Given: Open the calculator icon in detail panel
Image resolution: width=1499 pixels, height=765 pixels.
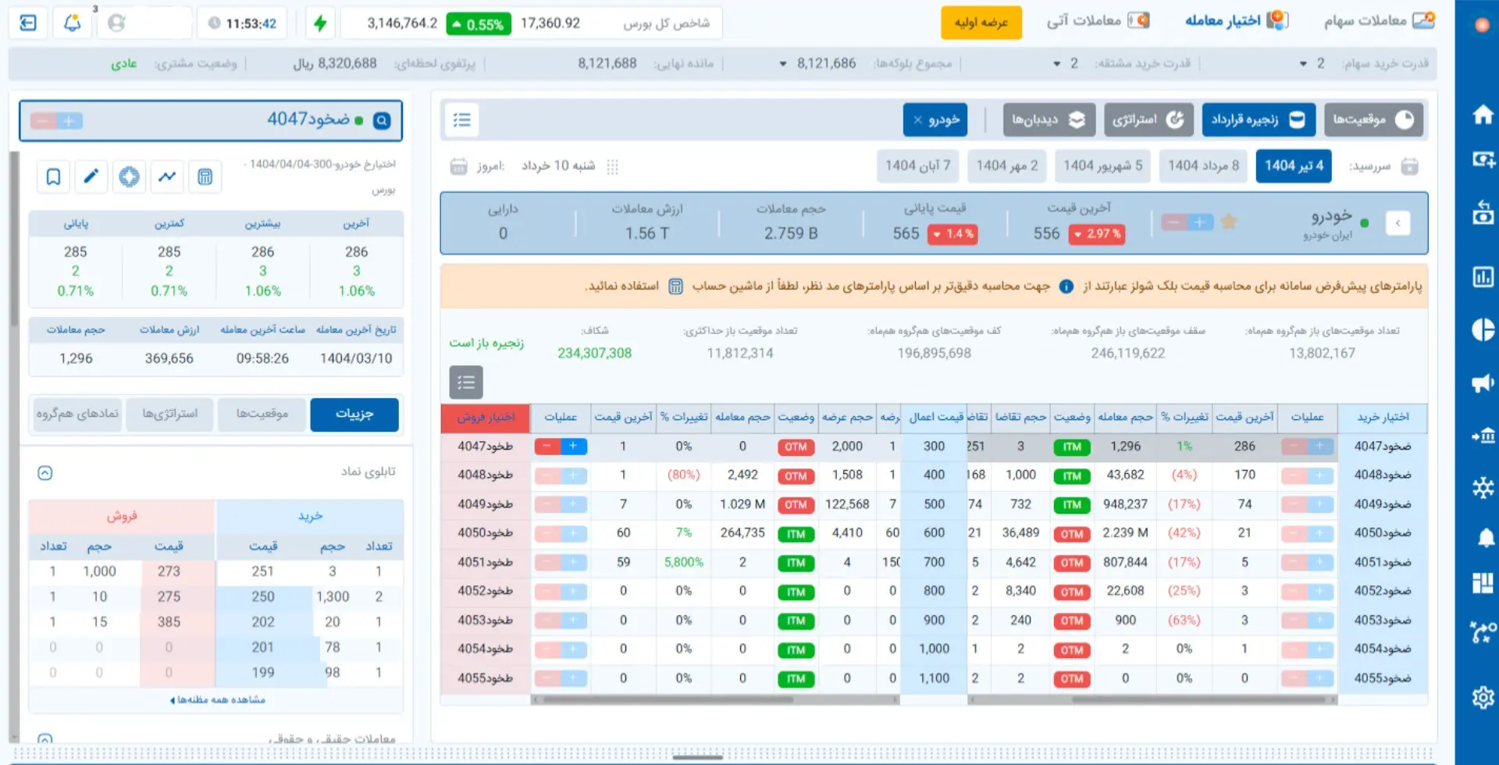Looking at the screenshot, I should [x=205, y=176].
